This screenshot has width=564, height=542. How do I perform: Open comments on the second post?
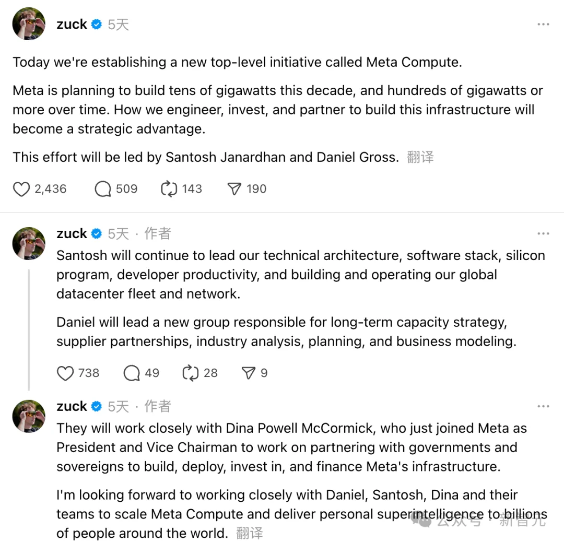pos(132,373)
